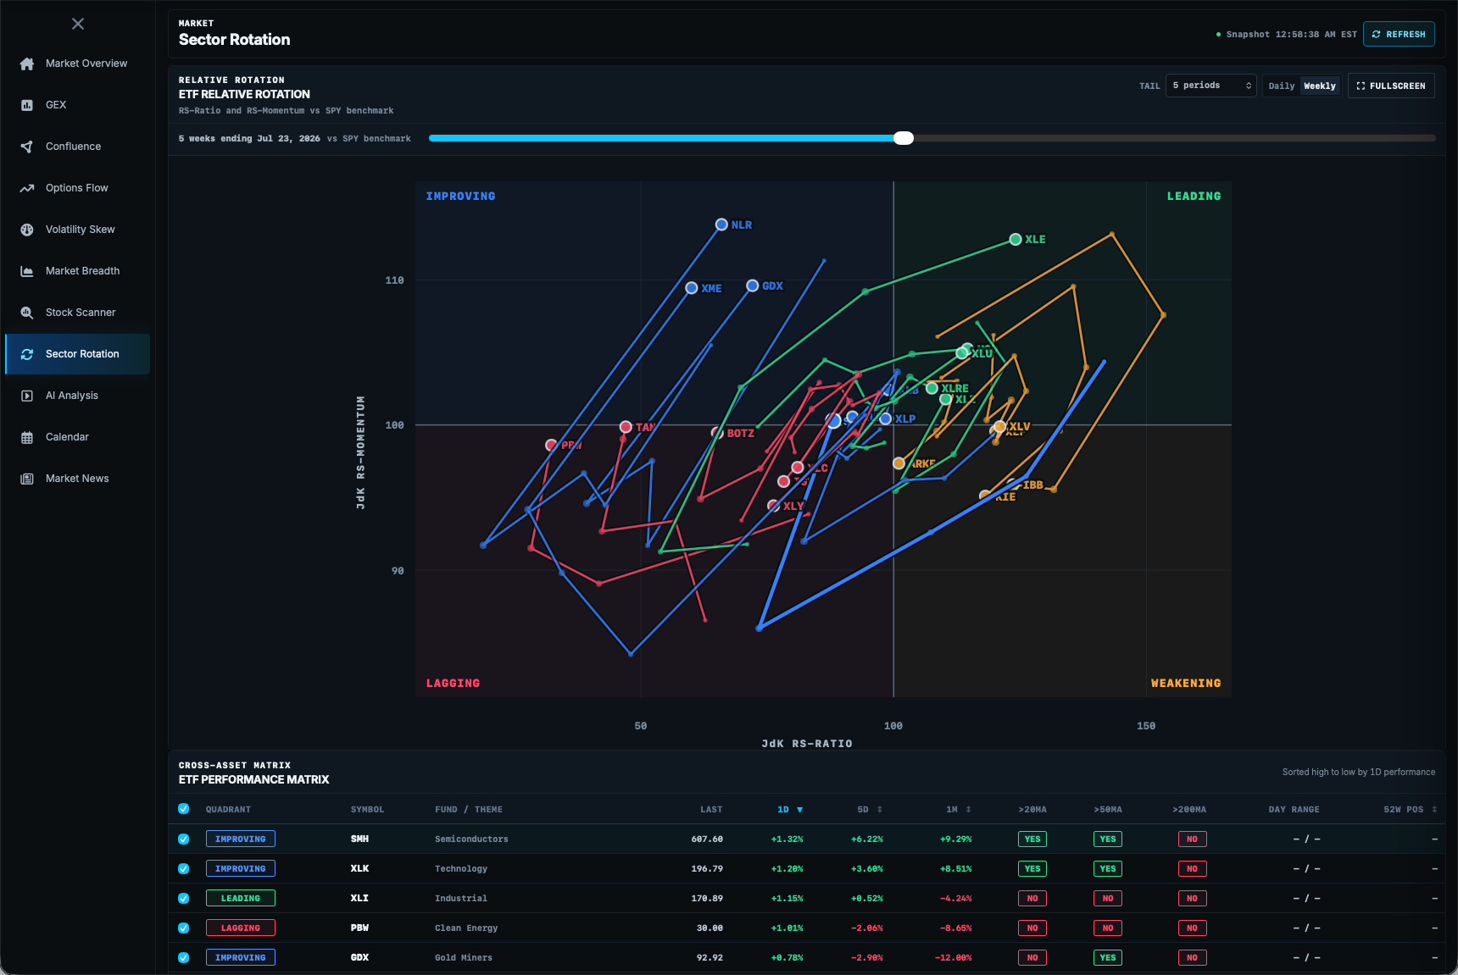Sort by the 1M column header
This screenshot has height=975, width=1458.
[x=959, y=810]
